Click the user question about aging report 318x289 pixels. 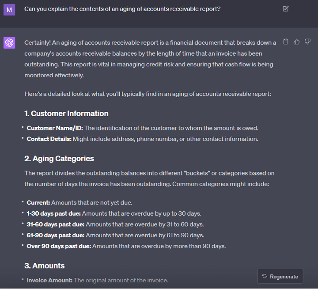point(122,9)
